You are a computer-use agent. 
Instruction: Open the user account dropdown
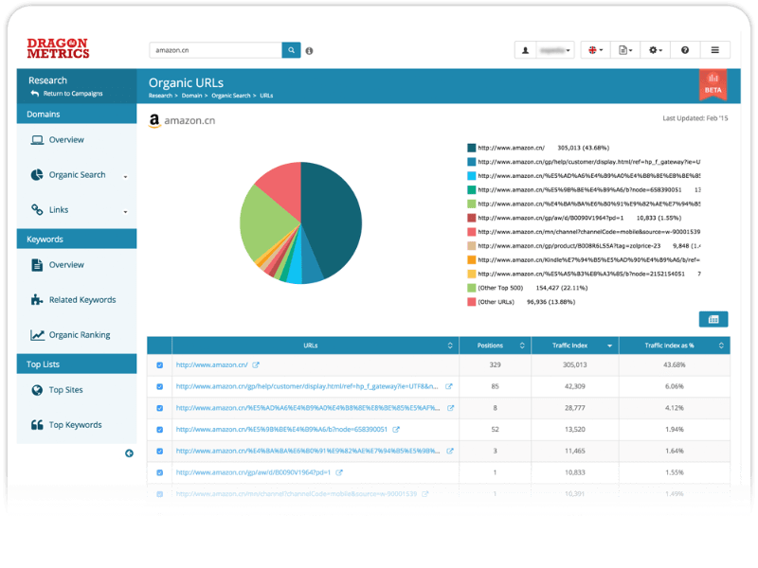545,50
